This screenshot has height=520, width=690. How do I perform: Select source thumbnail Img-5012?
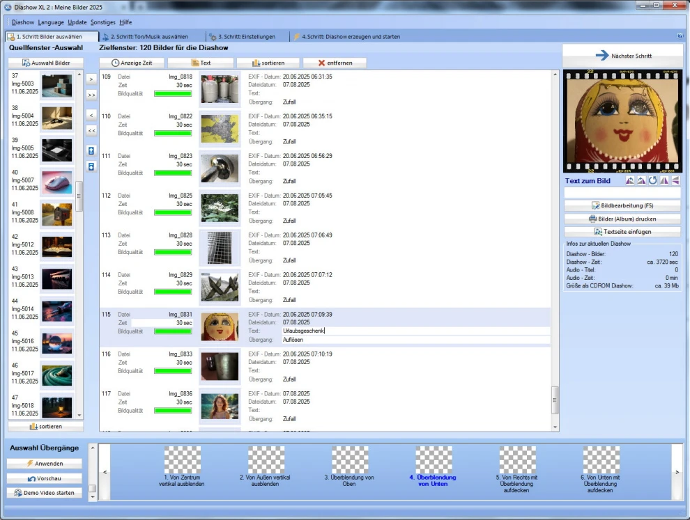pos(56,246)
